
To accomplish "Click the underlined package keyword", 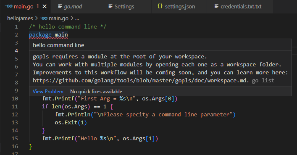I will click(40, 35).
